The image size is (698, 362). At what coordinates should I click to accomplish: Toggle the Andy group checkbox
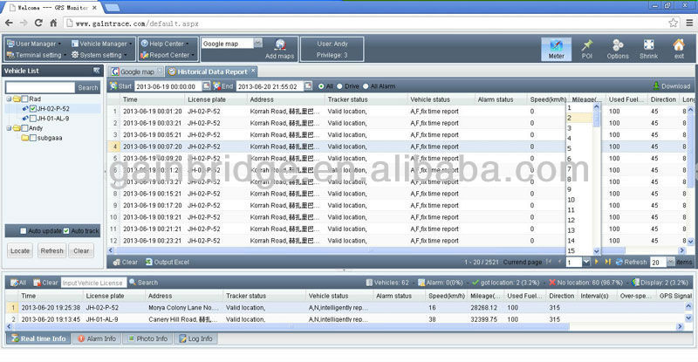[x=25, y=128]
